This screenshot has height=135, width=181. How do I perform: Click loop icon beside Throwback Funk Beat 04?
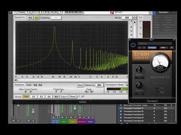(121, 118)
